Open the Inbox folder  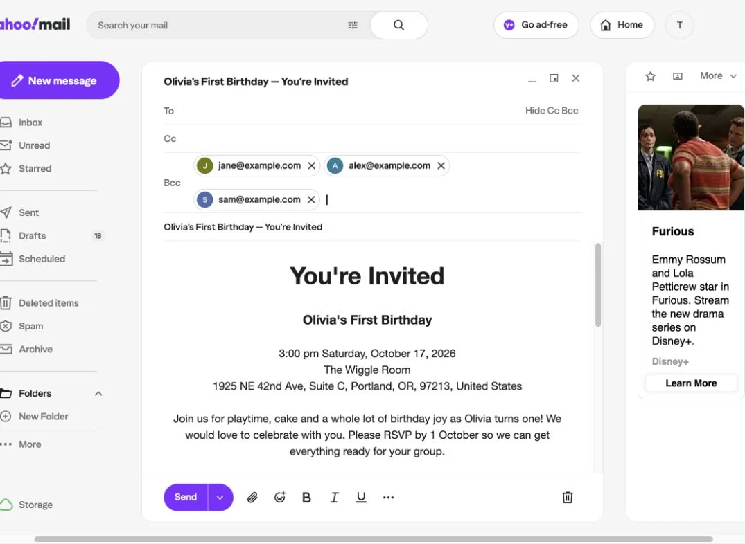click(22, 123)
